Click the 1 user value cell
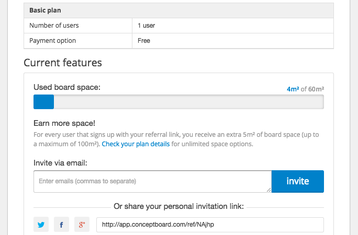The height and width of the screenshot is (235, 358). click(x=233, y=26)
